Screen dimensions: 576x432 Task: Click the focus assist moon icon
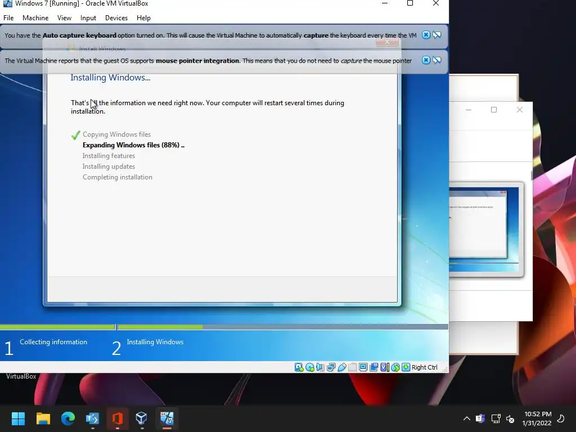[x=561, y=418]
